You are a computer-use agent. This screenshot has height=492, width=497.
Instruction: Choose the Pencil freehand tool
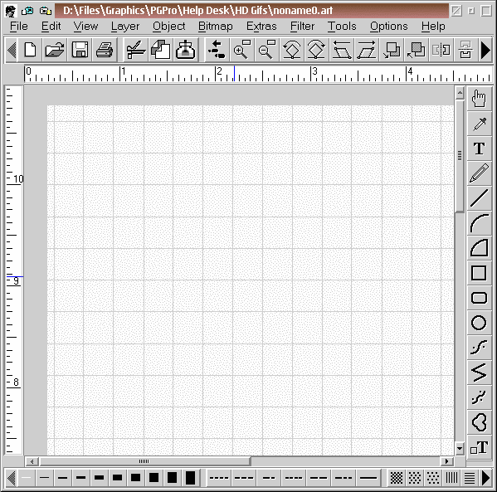pyautogui.click(x=479, y=173)
